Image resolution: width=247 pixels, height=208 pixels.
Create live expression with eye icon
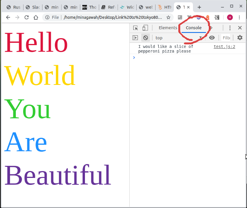212,38
